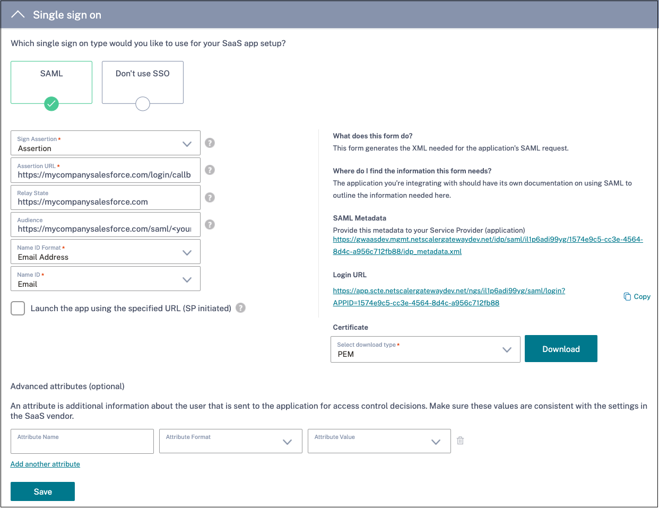
Task: Click Add another attribute link
Action: click(45, 464)
